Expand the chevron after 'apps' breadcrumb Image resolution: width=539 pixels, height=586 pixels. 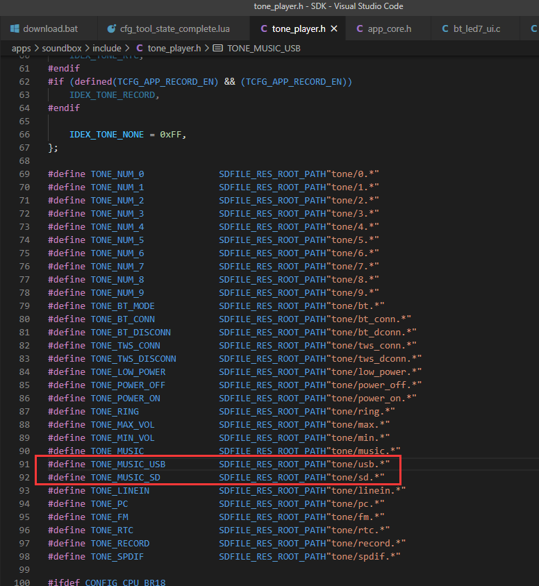[37, 48]
